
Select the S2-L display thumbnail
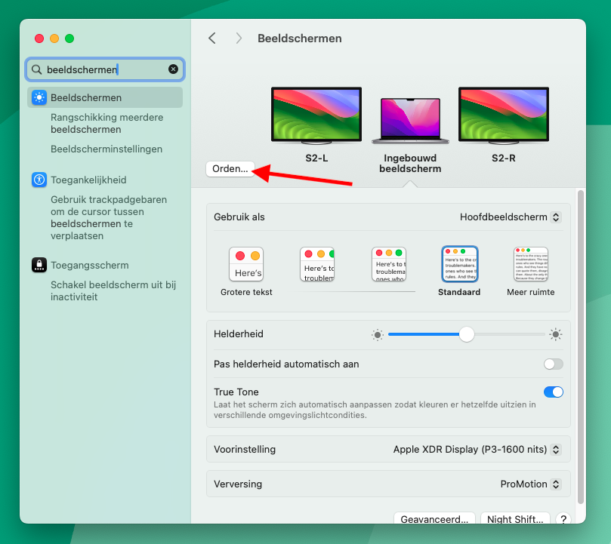tap(316, 115)
